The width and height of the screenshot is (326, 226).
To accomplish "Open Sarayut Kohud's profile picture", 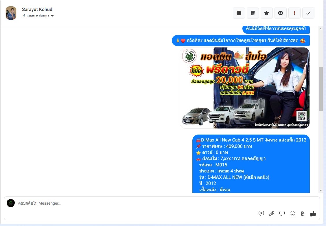I will 11,13.
